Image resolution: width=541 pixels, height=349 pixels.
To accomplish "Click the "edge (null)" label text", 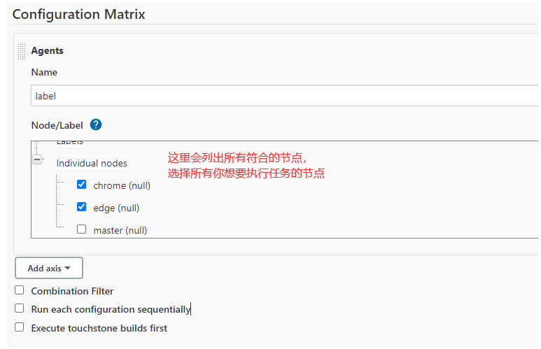I will [116, 208].
